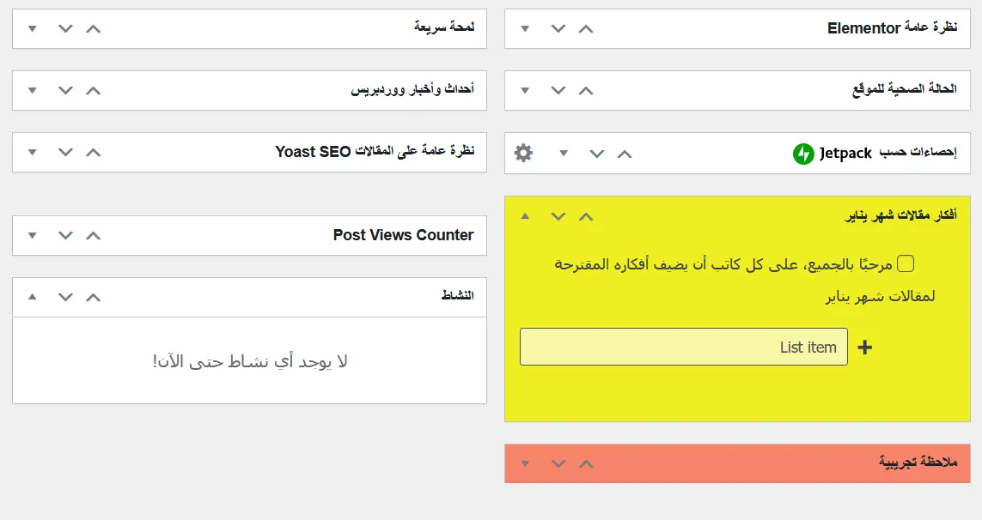
Task: Collapse the yellow January article ideas note
Action: click(526, 216)
